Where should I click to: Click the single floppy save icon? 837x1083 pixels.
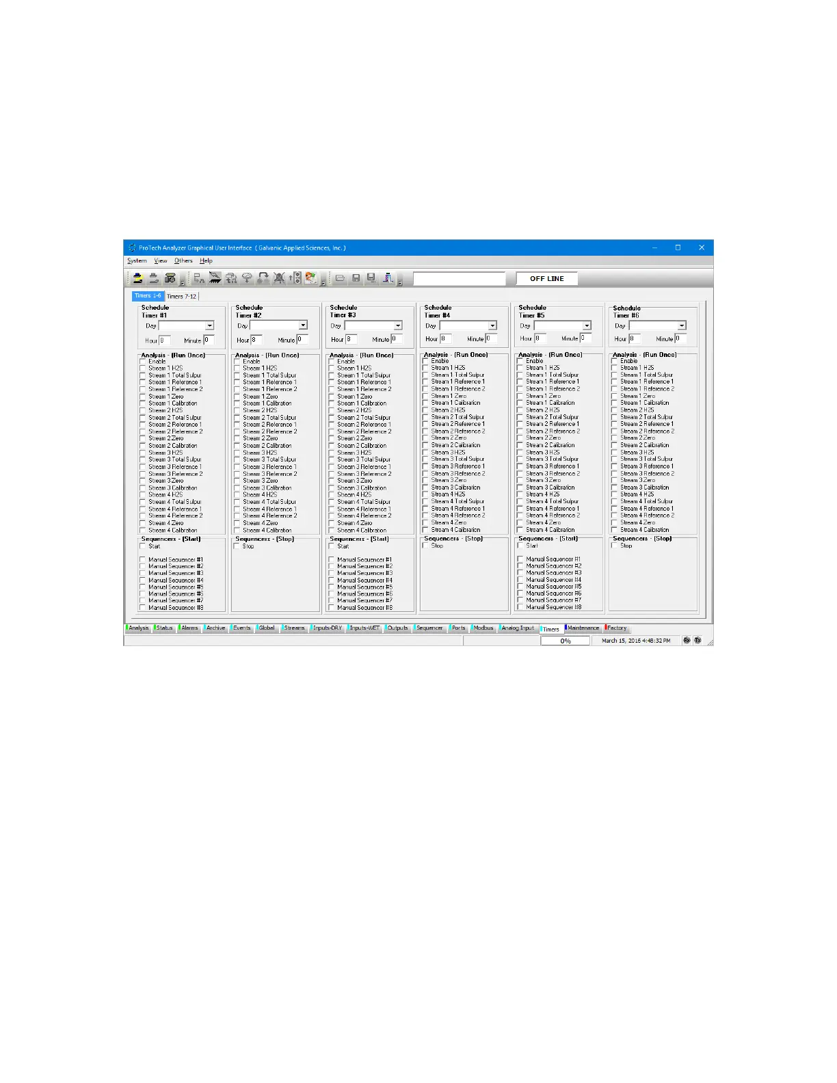pos(356,278)
